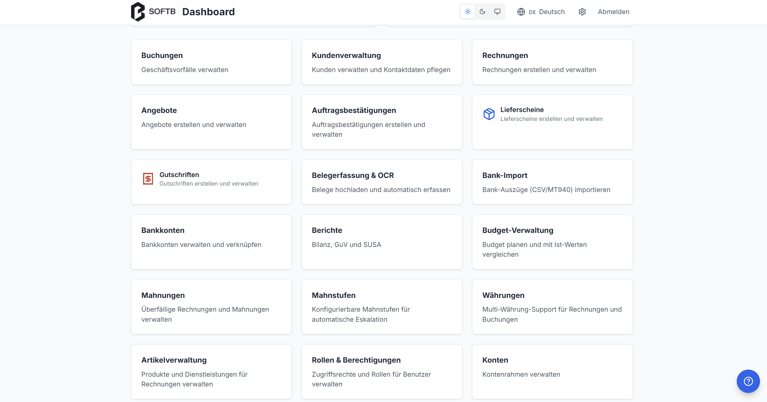Open Rollen & Berechtigungen card
Viewport: 767px width, 402px height.
click(x=382, y=371)
